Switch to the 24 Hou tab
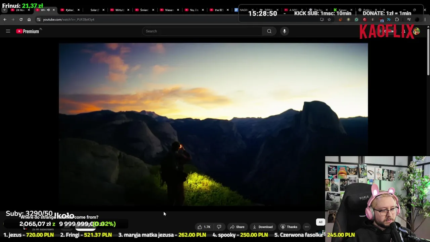The height and width of the screenshot is (242, 430). [x=20, y=10]
